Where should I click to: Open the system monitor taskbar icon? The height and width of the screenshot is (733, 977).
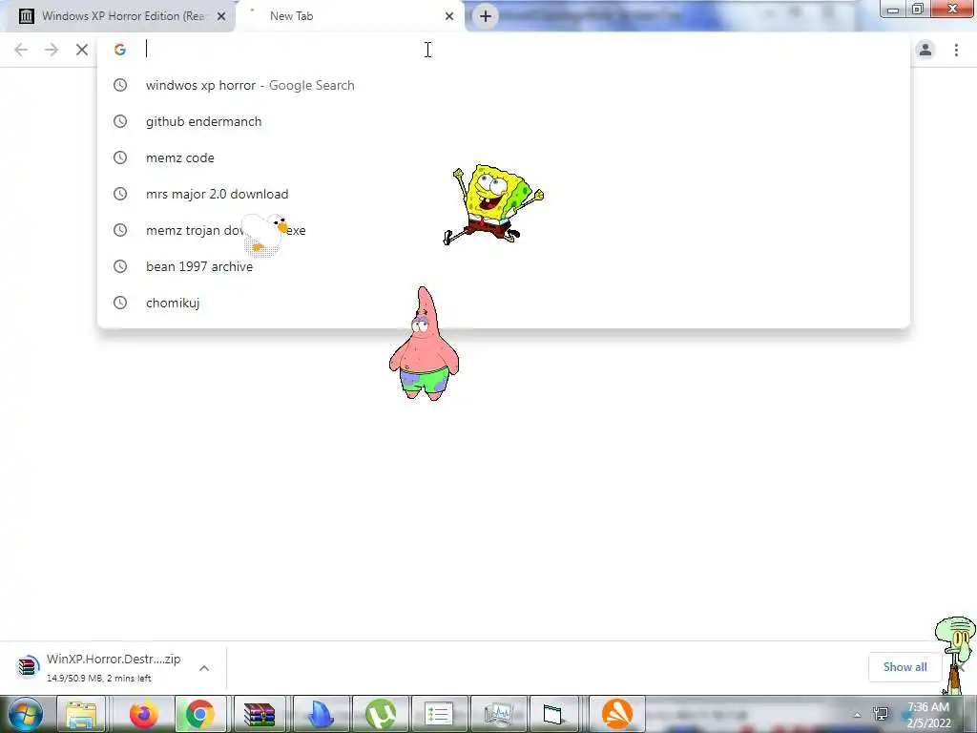[x=498, y=714]
